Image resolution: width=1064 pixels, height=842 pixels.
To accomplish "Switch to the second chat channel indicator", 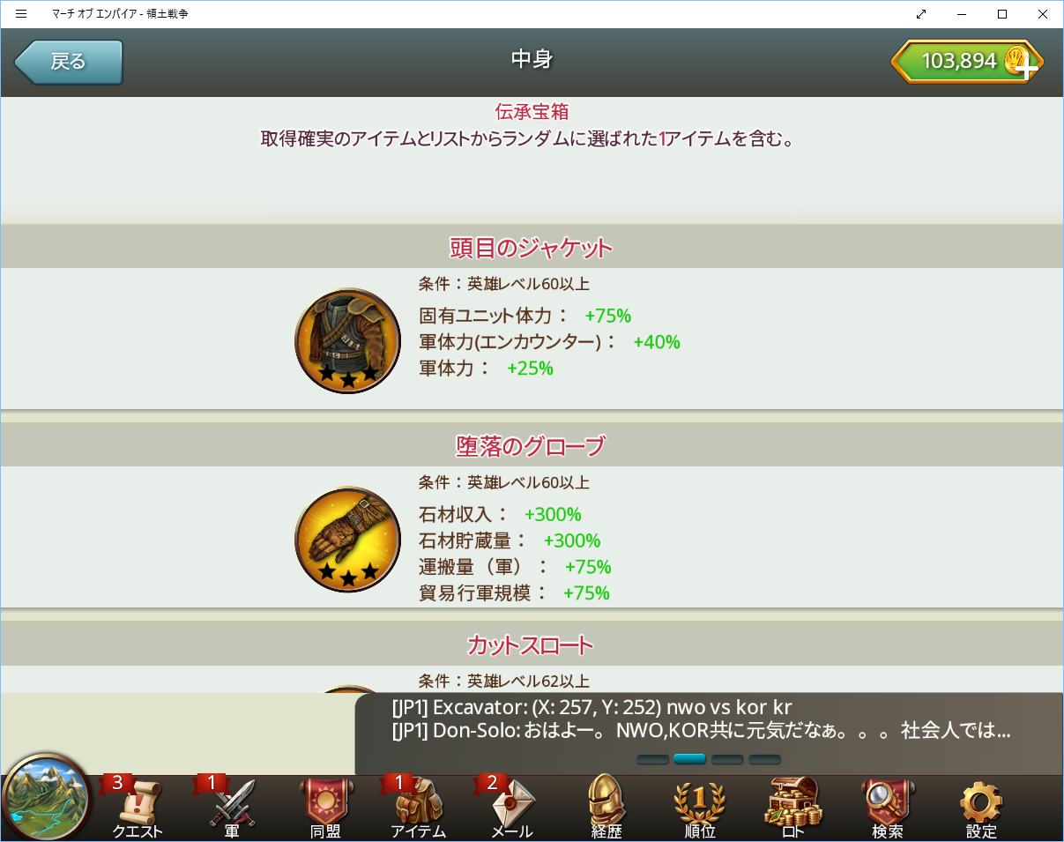I will [689, 759].
